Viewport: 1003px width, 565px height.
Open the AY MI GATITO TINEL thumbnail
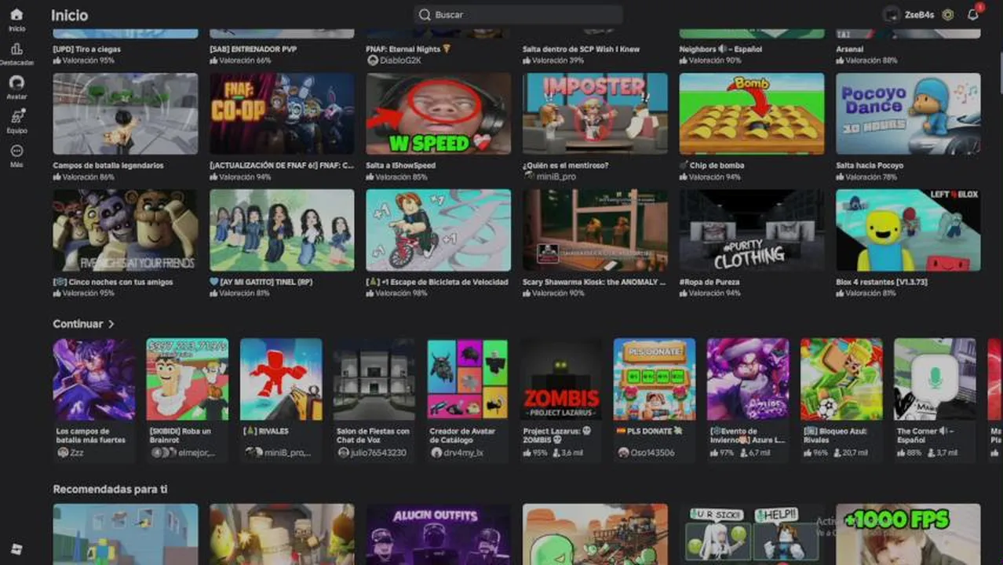282,230
